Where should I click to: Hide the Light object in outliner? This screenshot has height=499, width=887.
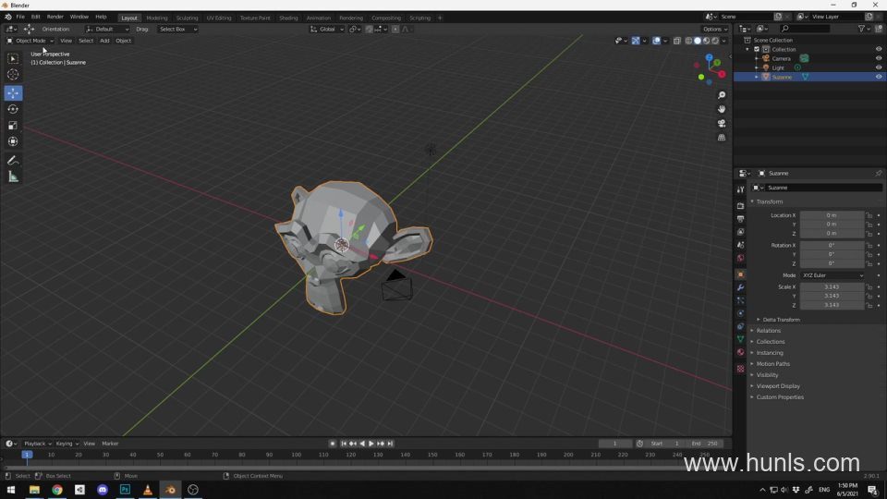(x=878, y=67)
